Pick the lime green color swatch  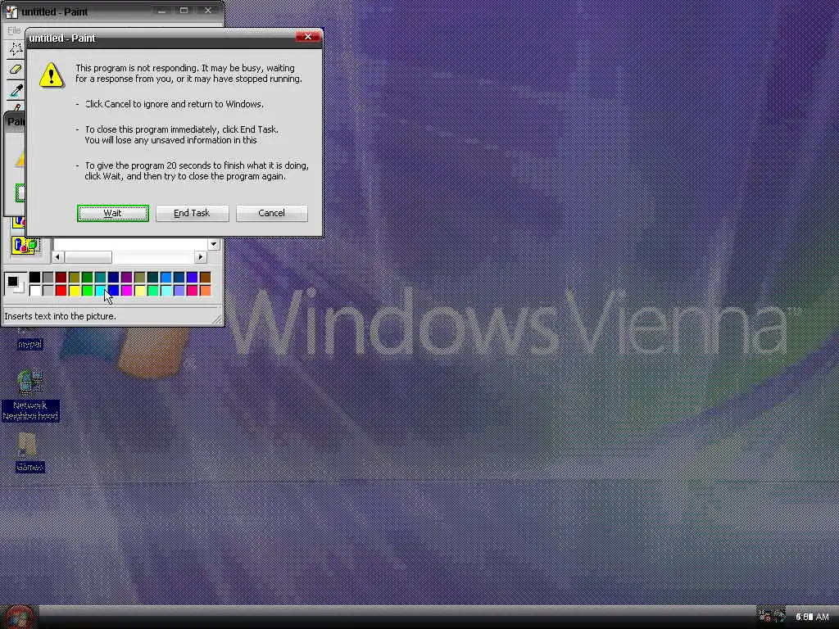point(87,291)
